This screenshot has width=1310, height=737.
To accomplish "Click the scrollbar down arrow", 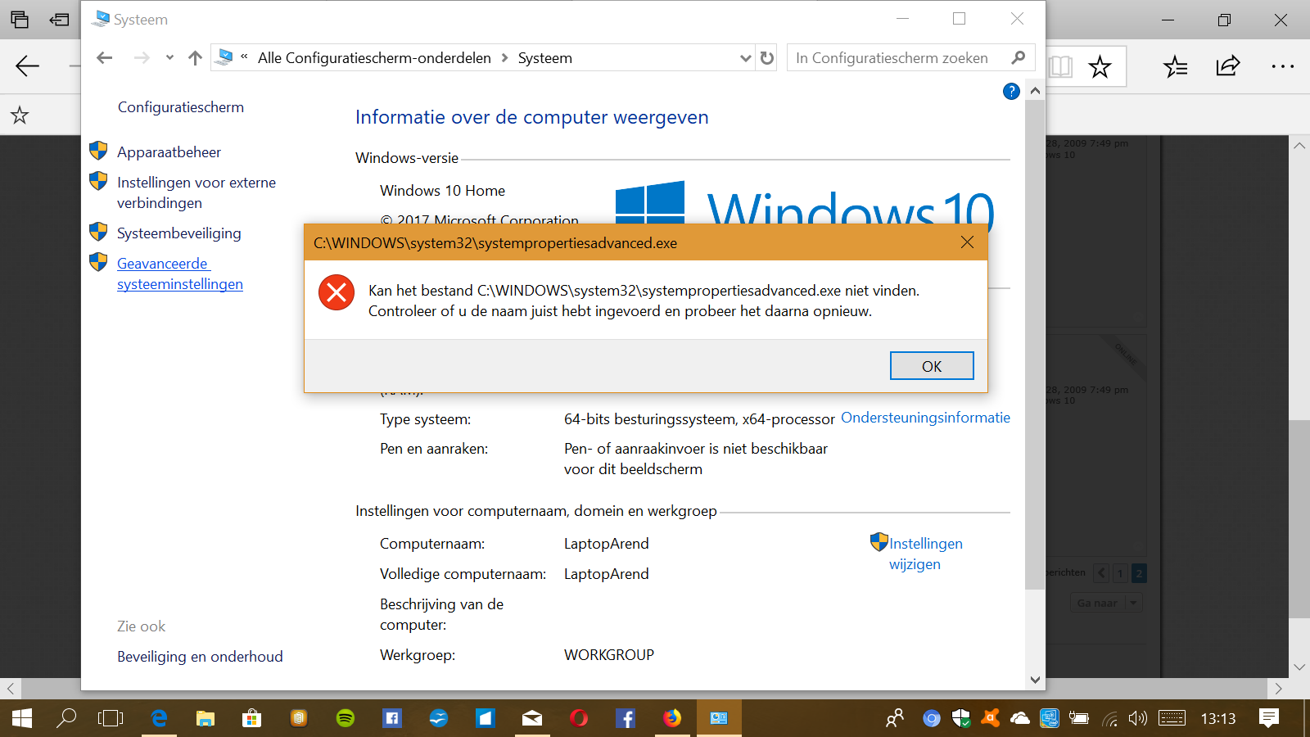I will (1034, 680).
